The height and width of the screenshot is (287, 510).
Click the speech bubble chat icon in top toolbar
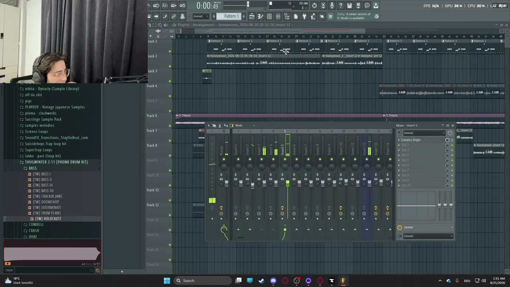(x=367, y=6)
